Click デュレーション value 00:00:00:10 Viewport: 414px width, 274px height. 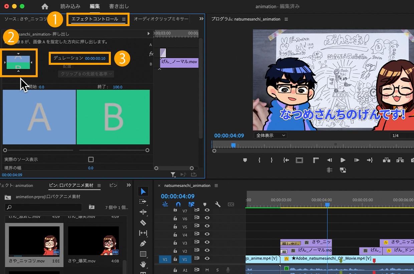(95, 58)
